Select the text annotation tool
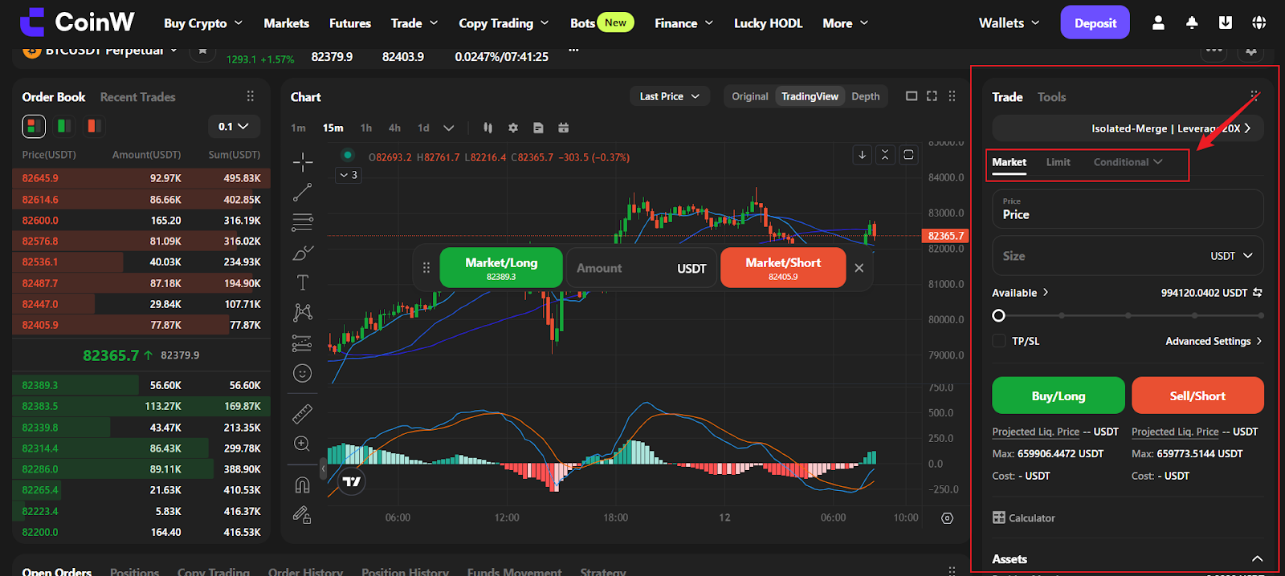 click(303, 282)
